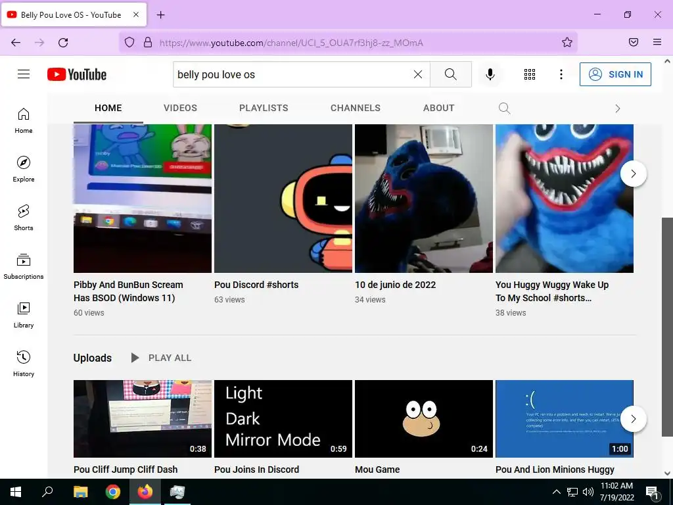Click the Pou Discord #shorts title
Viewport: 673px width, 505px height.
click(x=256, y=285)
